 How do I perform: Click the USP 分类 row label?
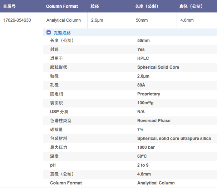[x=59, y=112]
